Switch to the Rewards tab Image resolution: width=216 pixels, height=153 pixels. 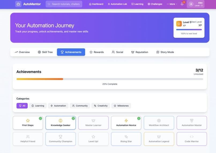point(97,52)
